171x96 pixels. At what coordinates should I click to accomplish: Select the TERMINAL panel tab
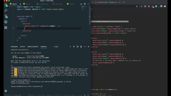(x=44, y=47)
